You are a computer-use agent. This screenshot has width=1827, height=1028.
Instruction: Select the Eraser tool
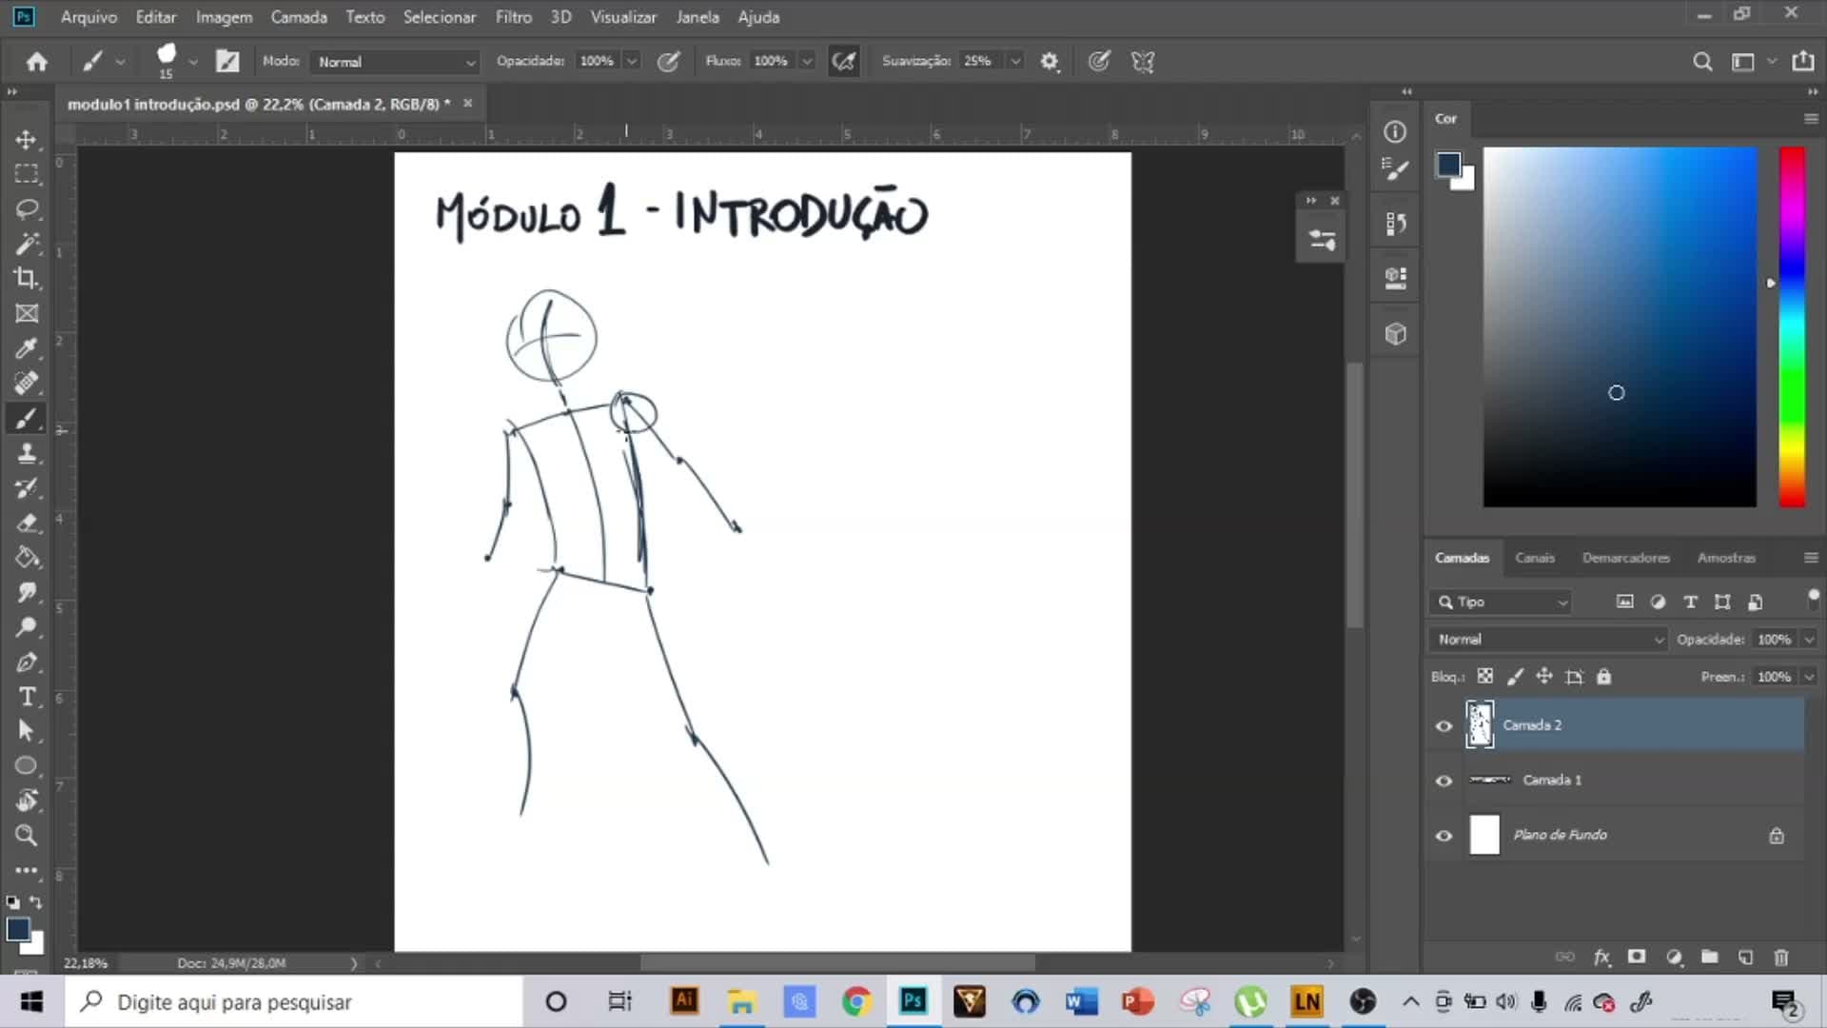pos(27,523)
